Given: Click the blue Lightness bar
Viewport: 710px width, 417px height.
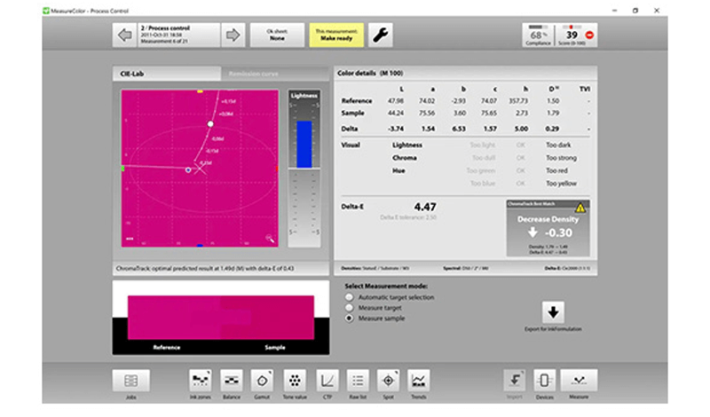Looking at the screenshot, I should 304,145.
